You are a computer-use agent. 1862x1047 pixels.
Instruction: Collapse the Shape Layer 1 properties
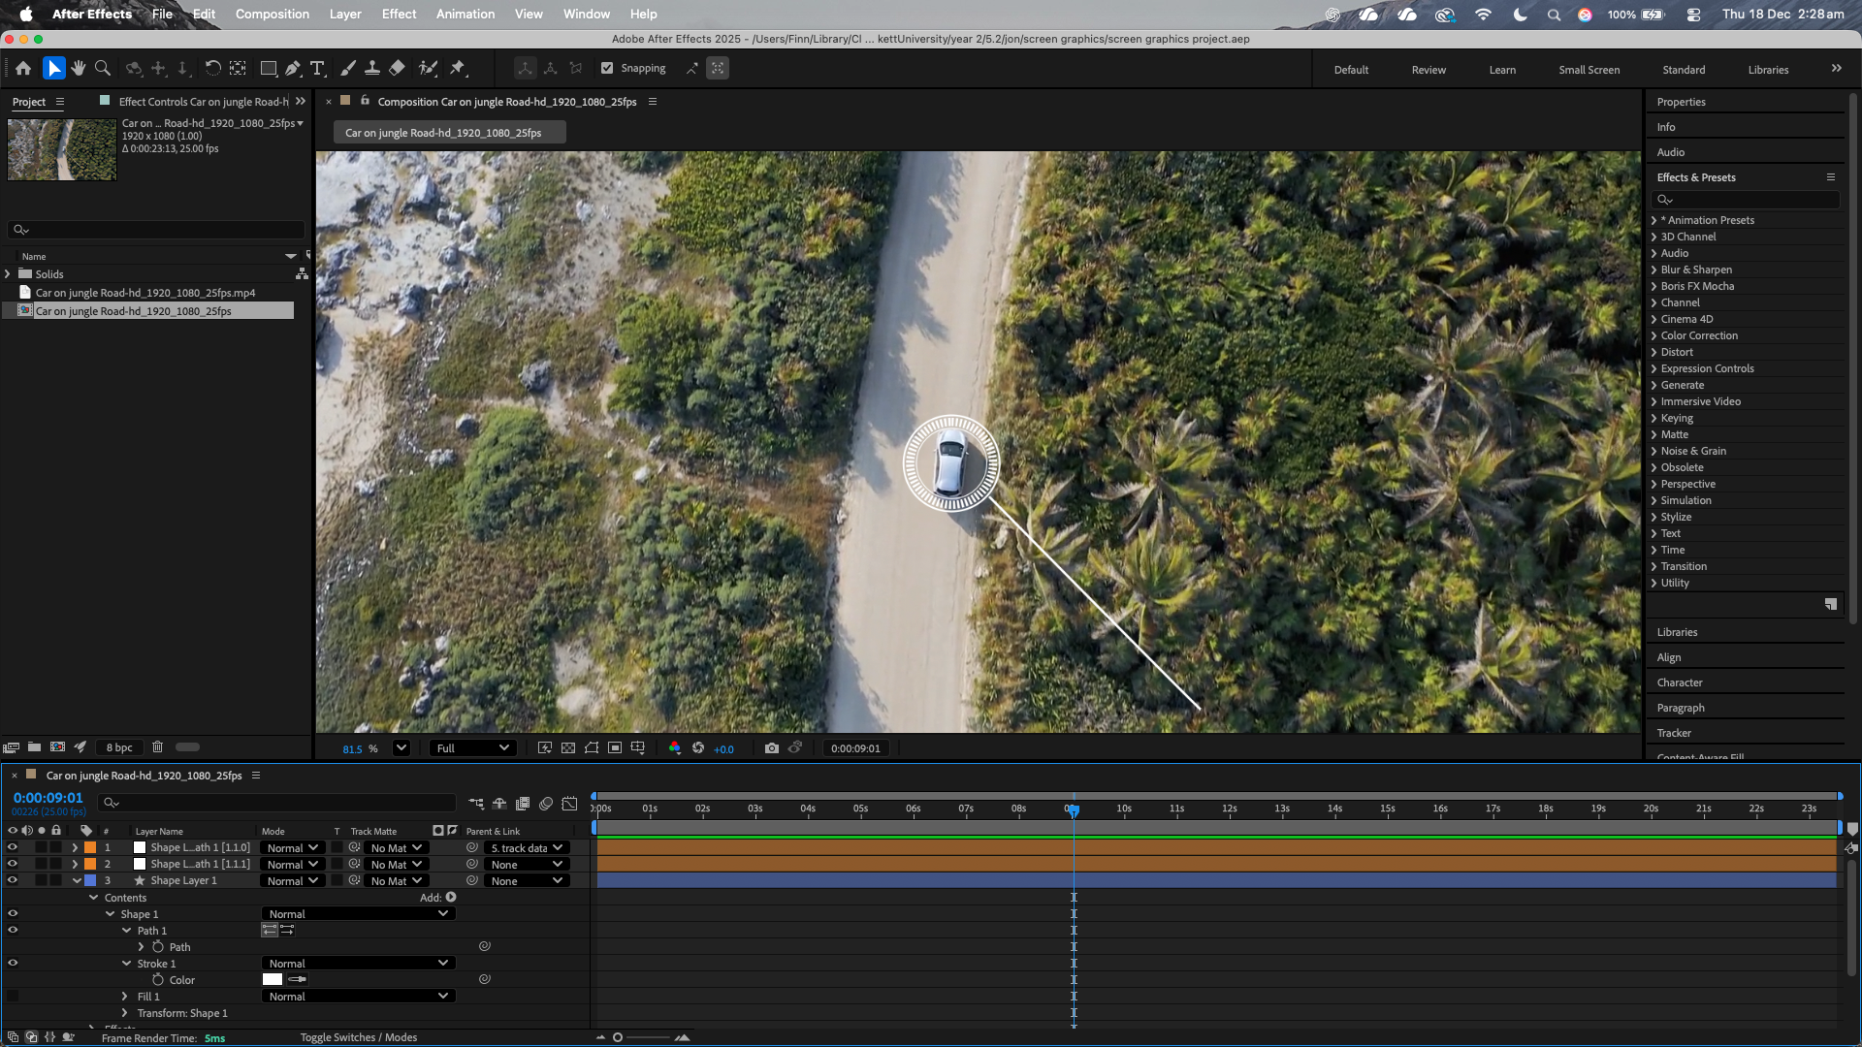(77, 881)
